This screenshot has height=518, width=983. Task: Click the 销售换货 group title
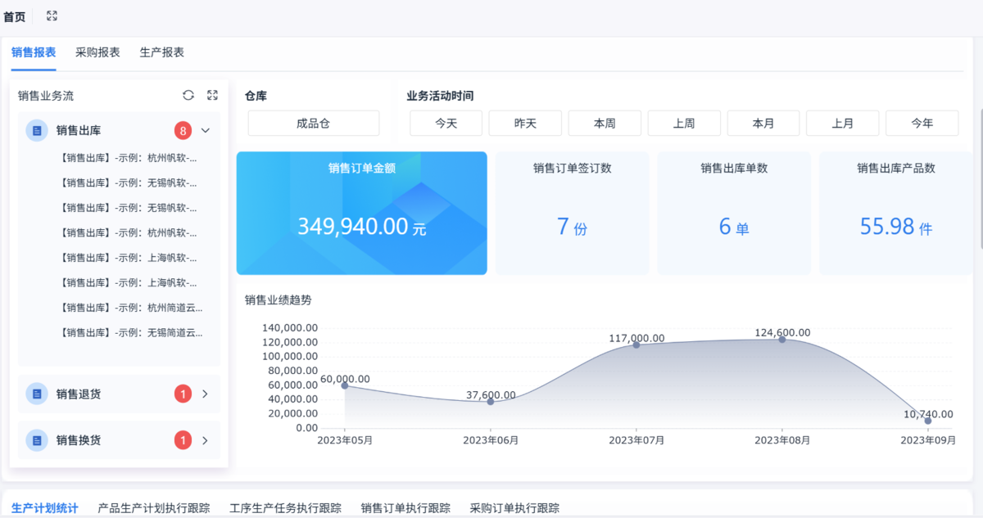click(x=79, y=440)
